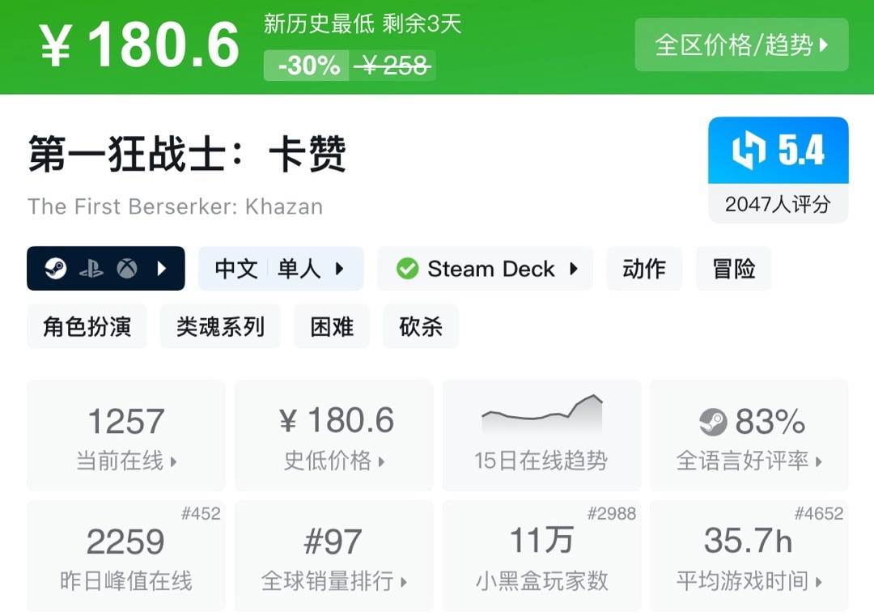
Task: Choose the 砍杀 tag
Action: tap(421, 326)
